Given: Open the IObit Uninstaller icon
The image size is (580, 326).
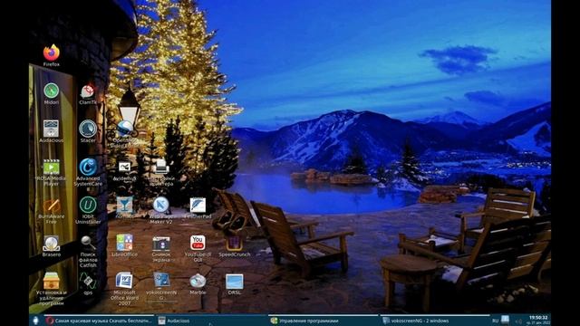Looking at the screenshot, I should point(88,206).
